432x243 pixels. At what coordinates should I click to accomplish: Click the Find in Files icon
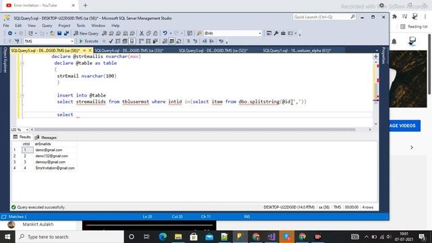(x=199, y=33)
